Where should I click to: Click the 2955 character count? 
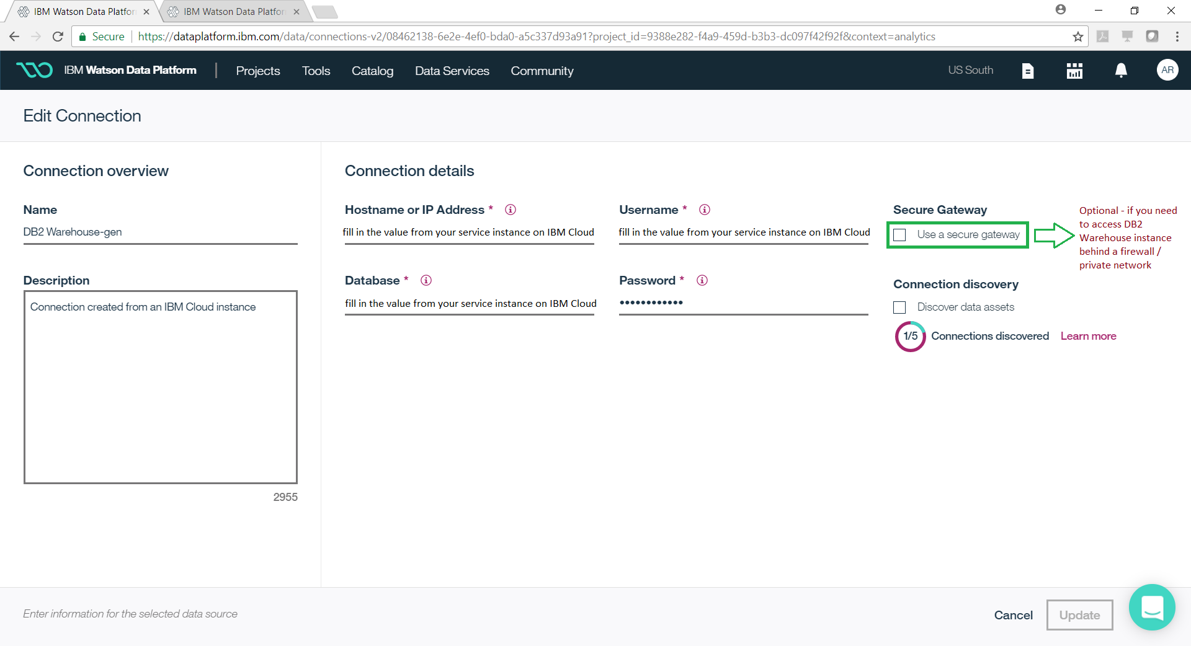pos(285,497)
